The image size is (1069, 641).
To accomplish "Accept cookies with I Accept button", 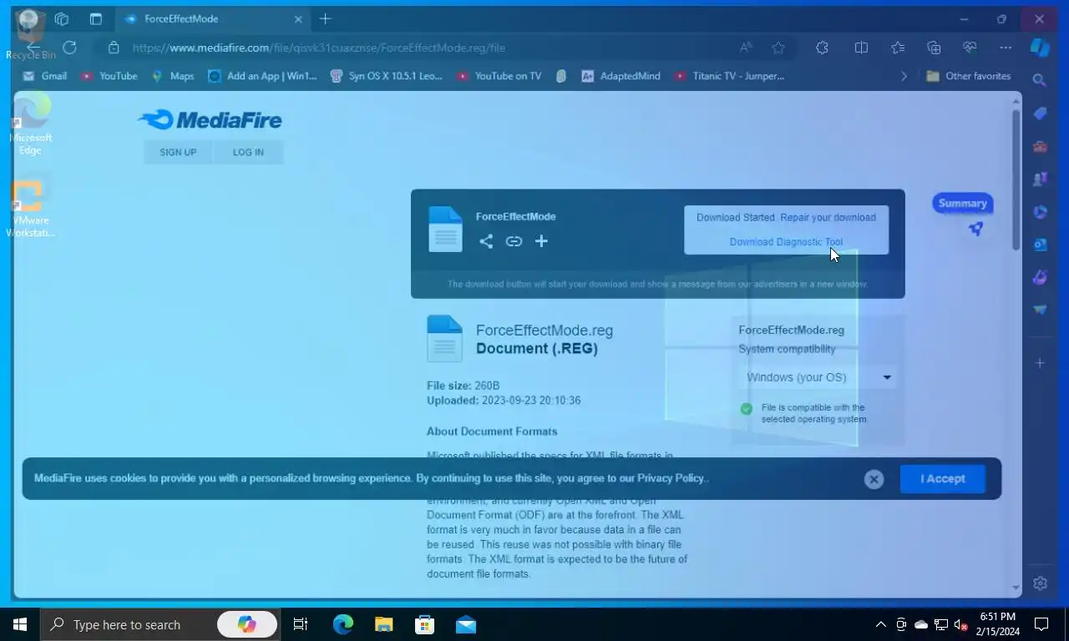I will click(943, 479).
